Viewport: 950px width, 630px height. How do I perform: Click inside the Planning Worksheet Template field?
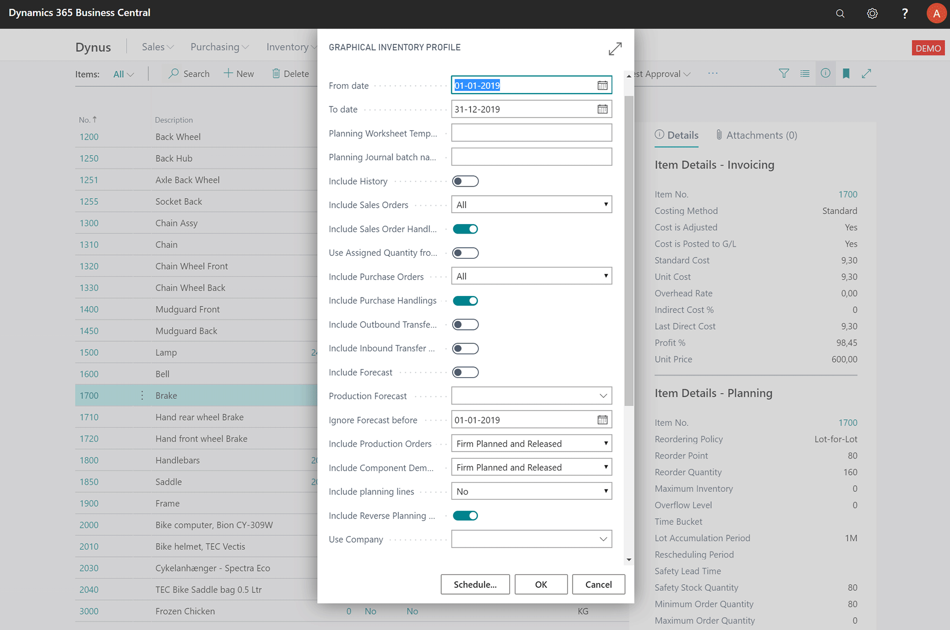pyautogui.click(x=531, y=133)
